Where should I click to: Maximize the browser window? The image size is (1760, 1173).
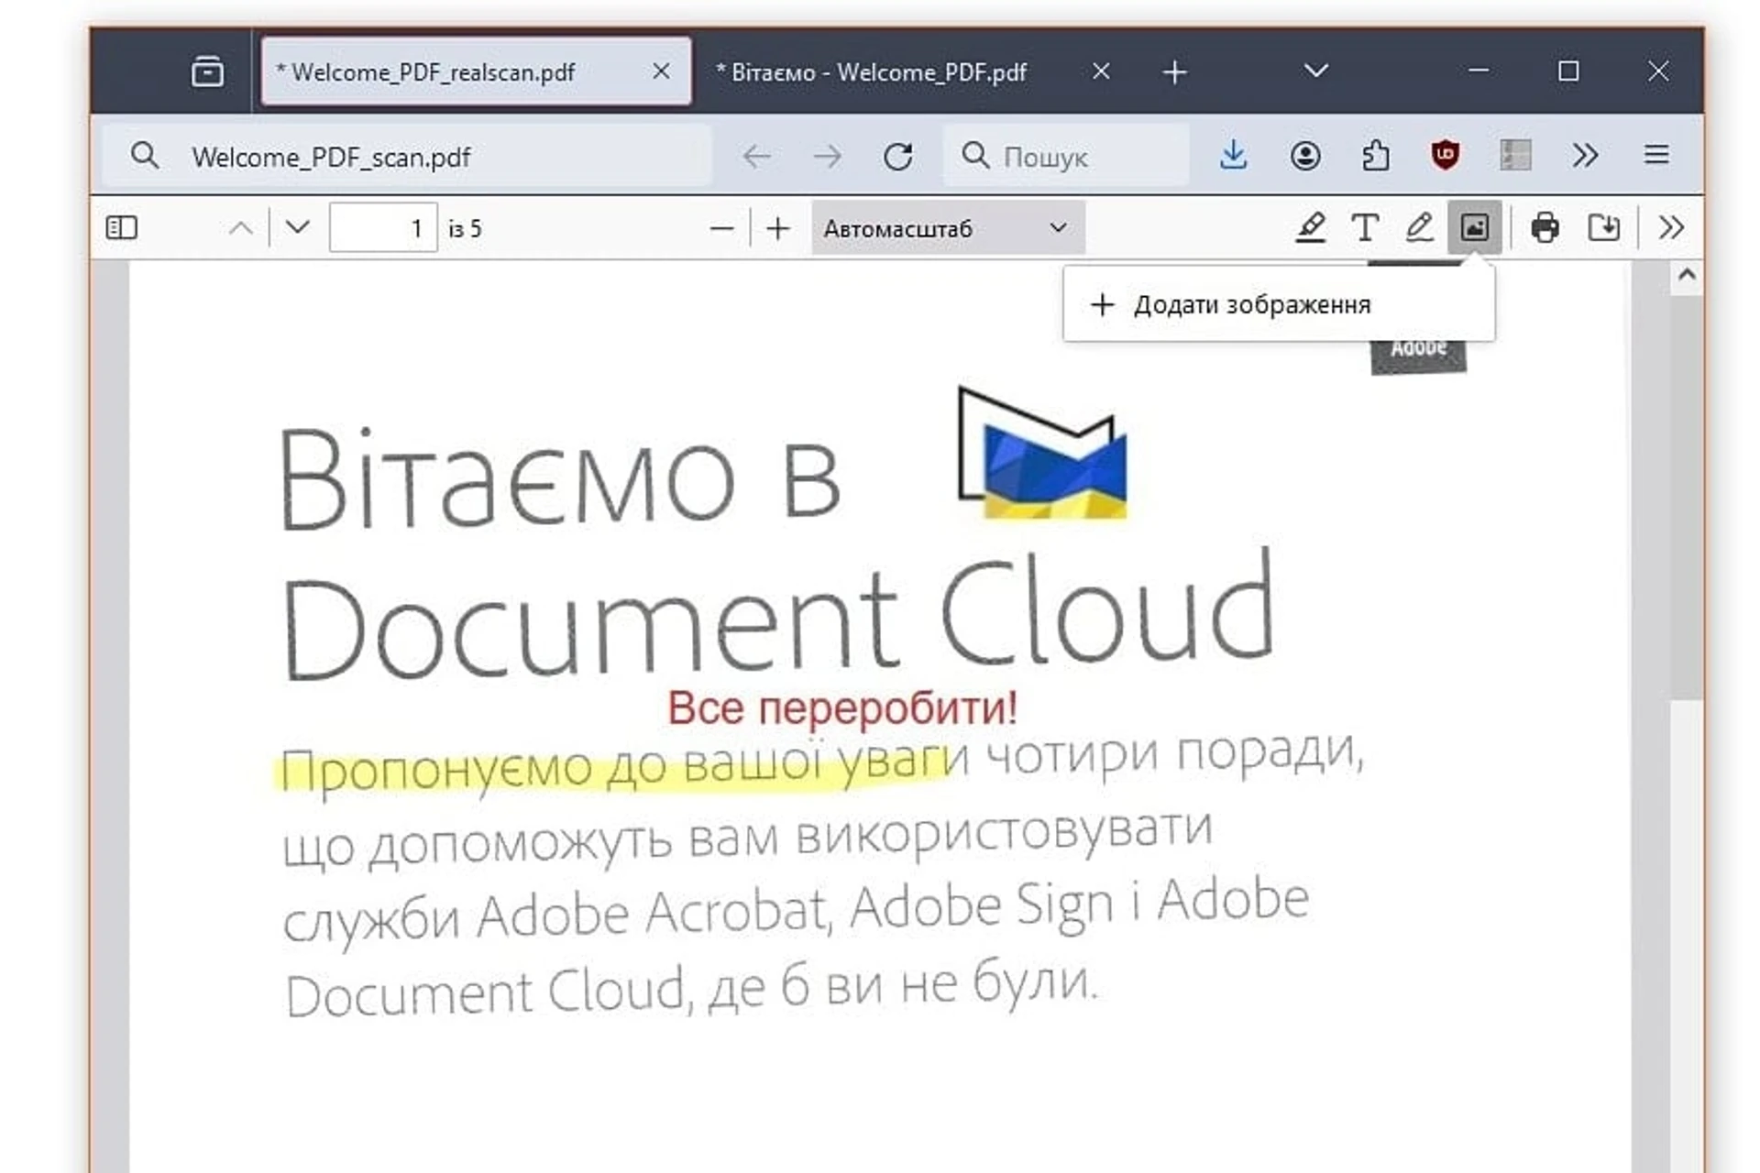click(x=1568, y=71)
